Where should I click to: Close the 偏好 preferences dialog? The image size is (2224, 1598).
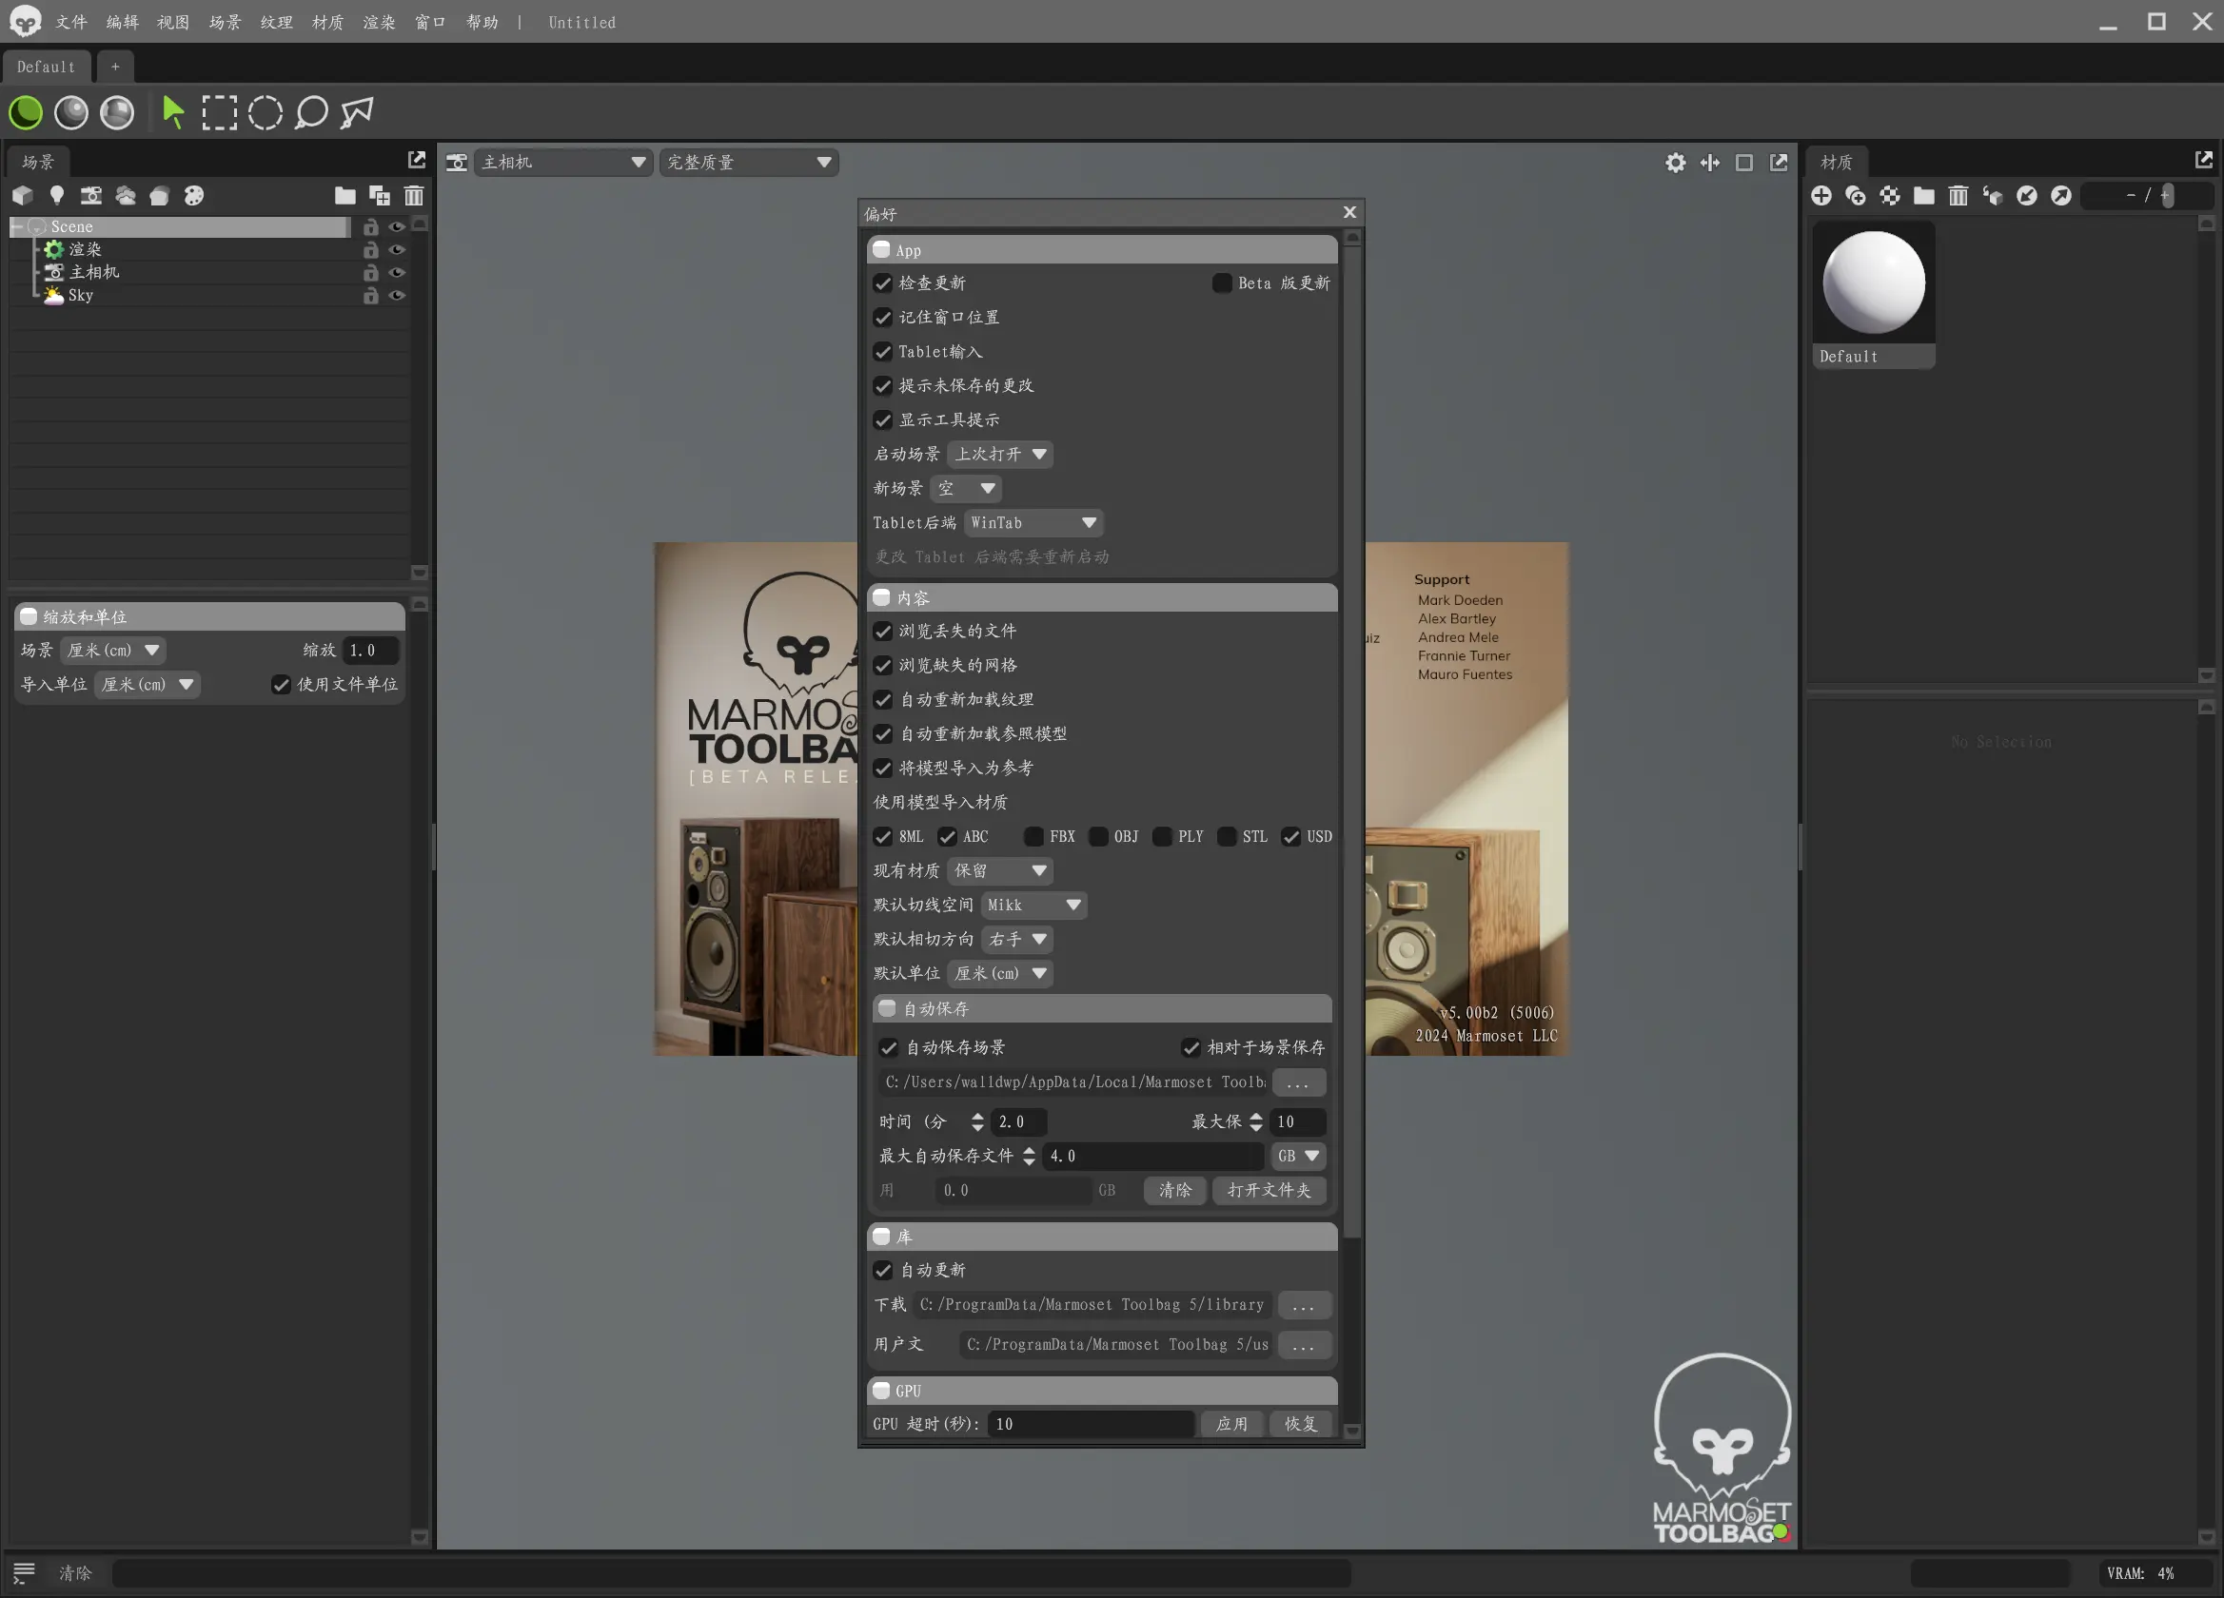[1349, 213]
